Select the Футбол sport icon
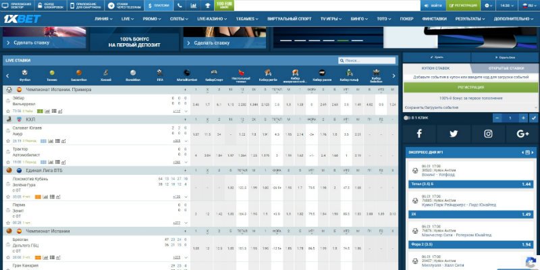The width and height of the screenshot is (540, 270). coord(25,73)
